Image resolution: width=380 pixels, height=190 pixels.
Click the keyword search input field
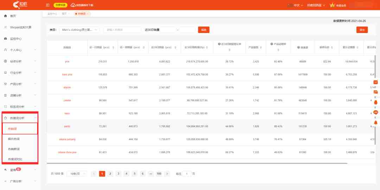tap(122, 30)
